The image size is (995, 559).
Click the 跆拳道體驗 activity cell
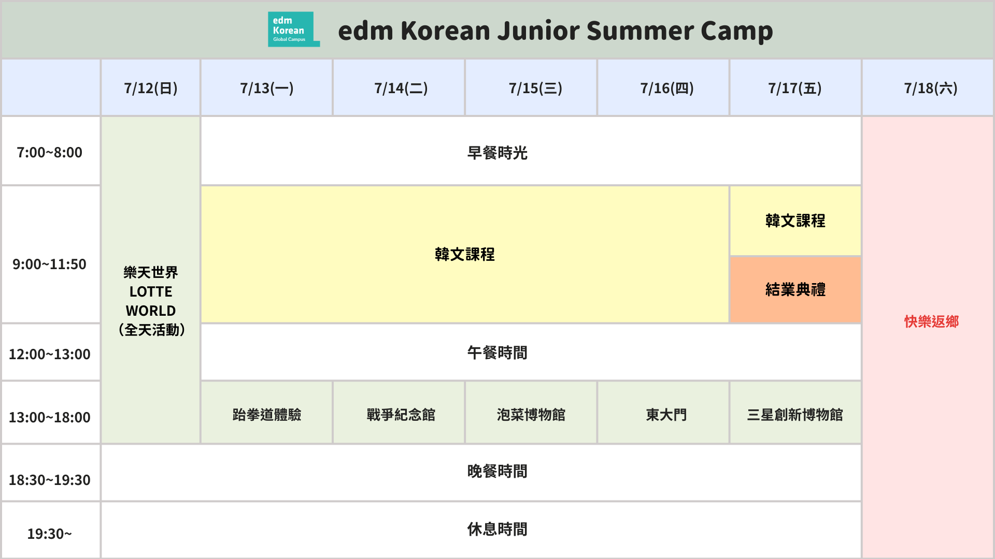[267, 415]
